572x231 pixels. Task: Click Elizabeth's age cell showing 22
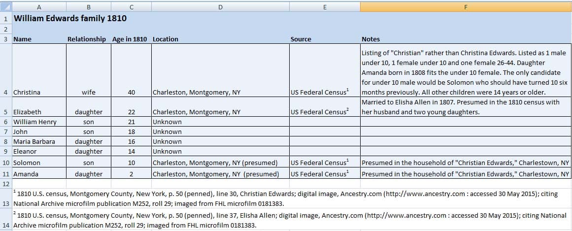pyautogui.click(x=131, y=112)
